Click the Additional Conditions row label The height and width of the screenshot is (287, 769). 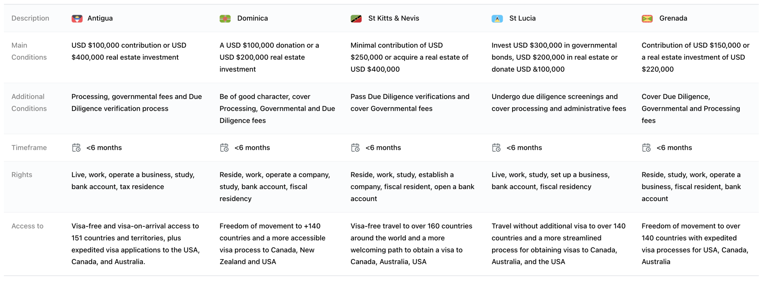[29, 102]
